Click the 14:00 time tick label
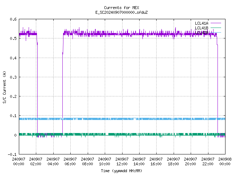This screenshot has height=174, width=232. (139, 164)
